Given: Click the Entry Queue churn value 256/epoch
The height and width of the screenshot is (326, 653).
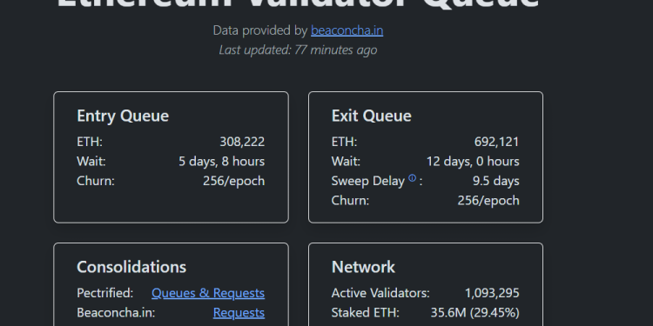Looking at the screenshot, I should pyautogui.click(x=233, y=182).
